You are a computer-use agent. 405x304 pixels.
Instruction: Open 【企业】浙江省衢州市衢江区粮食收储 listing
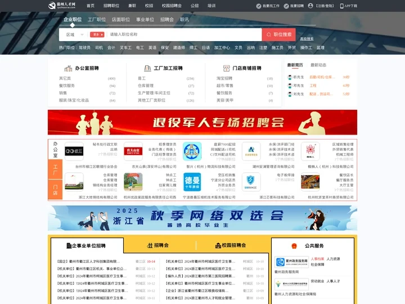(197, 290)
